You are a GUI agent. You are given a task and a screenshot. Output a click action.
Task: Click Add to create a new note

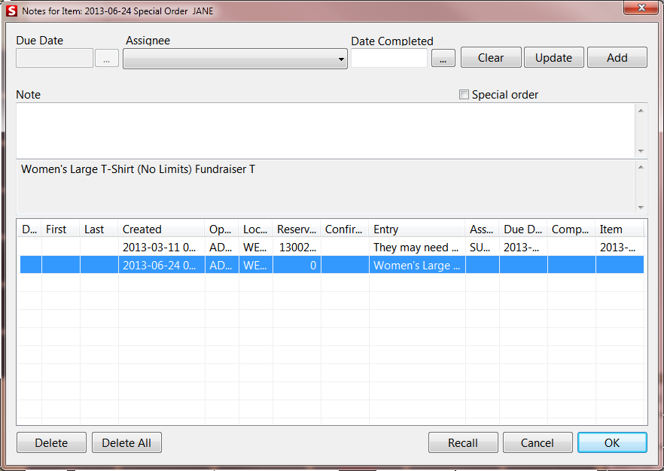pyautogui.click(x=617, y=57)
